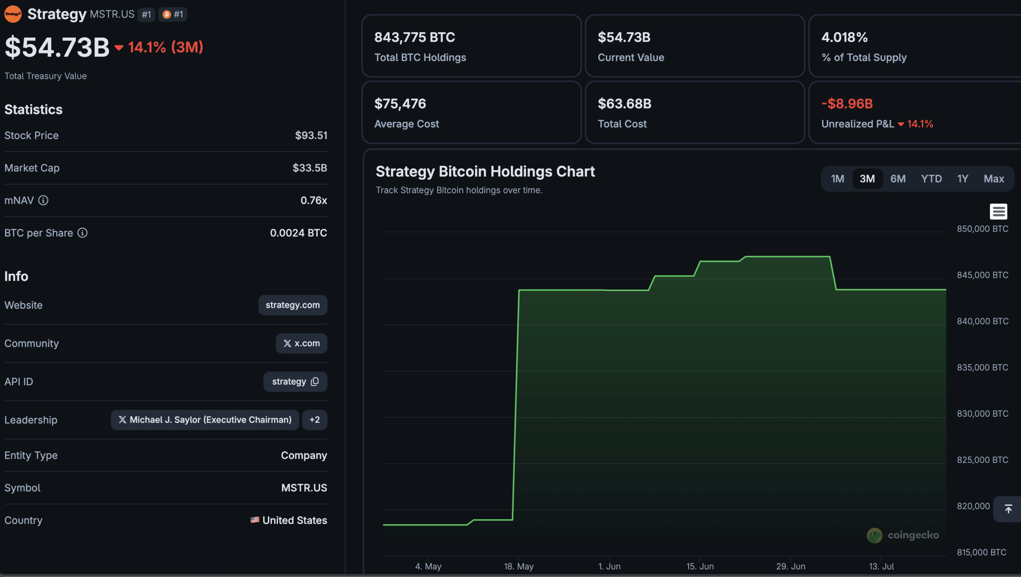Screen dimensions: 1021x577
Task: Click the 843,775 BTC Total Holdings card
Action: [471, 46]
